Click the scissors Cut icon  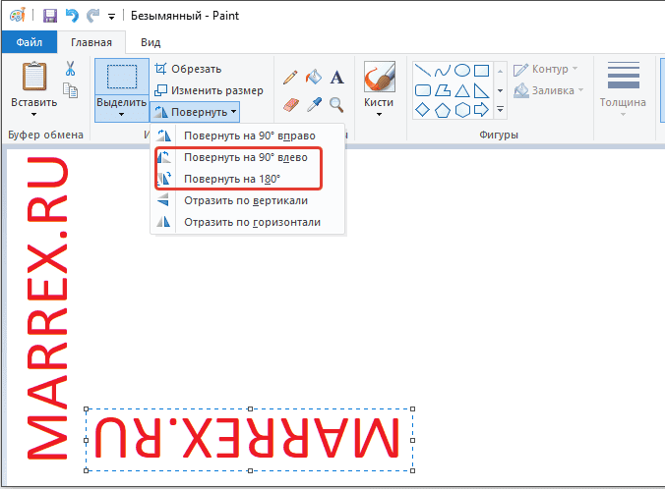point(71,68)
